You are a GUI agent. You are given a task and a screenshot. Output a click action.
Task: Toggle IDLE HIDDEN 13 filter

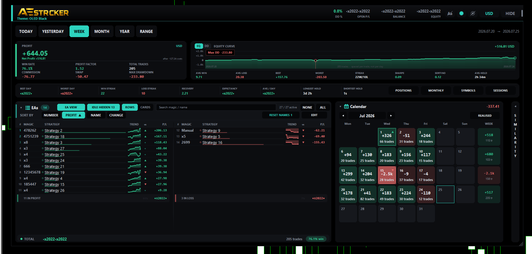[103, 107]
